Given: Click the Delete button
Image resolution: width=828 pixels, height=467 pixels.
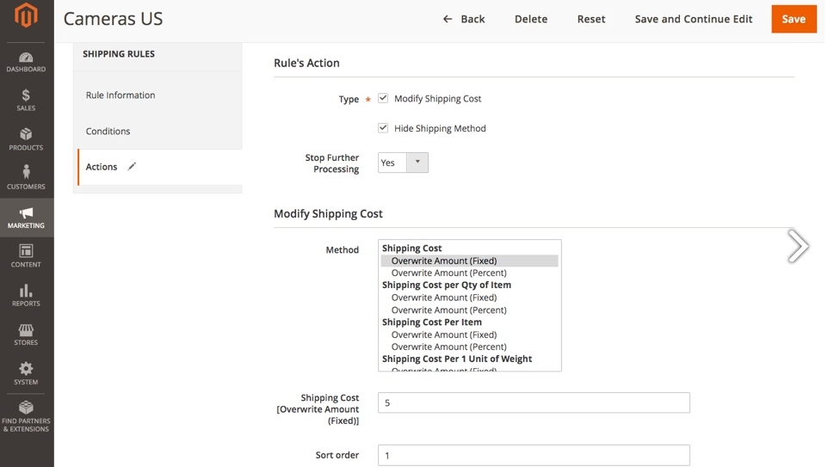Looking at the screenshot, I should pyautogui.click(x=531, y=19).
